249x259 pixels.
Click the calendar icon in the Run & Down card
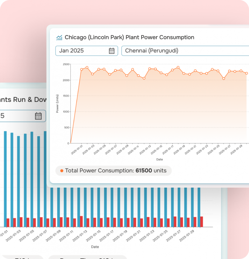38,116
